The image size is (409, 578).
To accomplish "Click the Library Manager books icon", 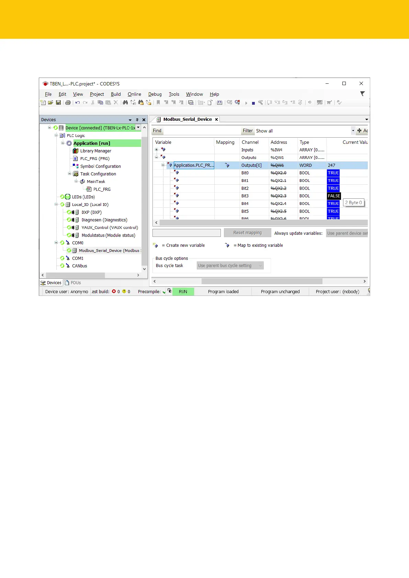I will coord(76,151).
